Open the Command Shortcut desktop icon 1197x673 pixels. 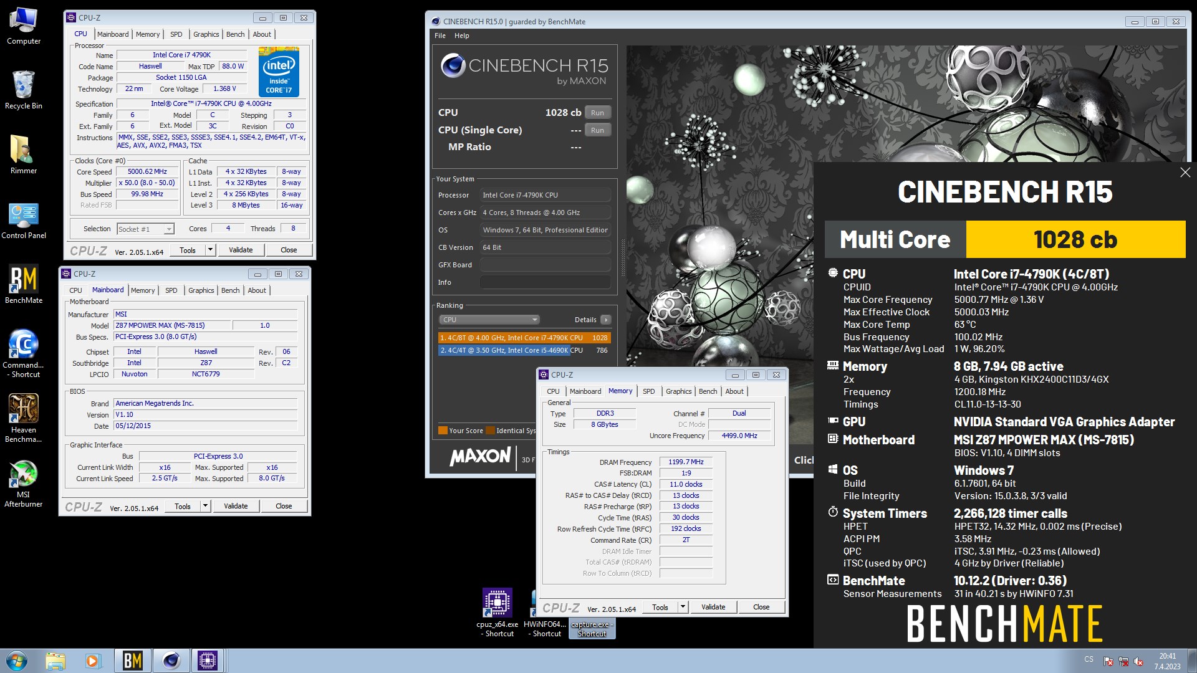click(24, 353)
